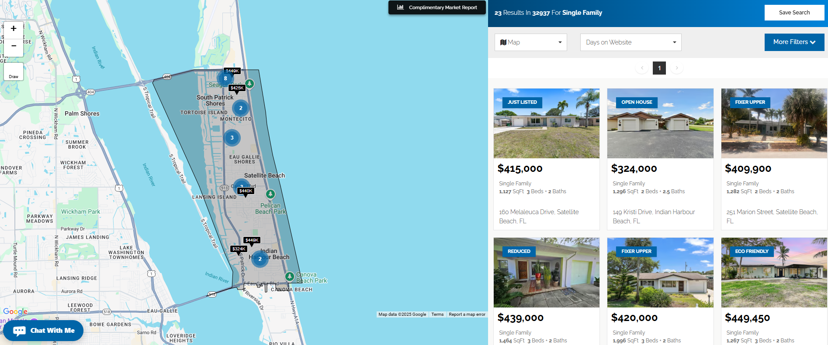Click OPEN HOUSE badge
This screenshot has width=828, height=345.
pos(637,102)
